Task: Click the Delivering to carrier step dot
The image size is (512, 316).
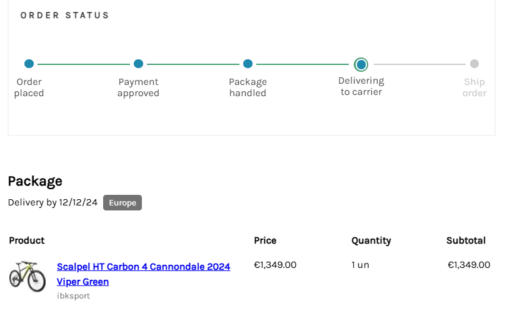Action: tap(361, 64)
